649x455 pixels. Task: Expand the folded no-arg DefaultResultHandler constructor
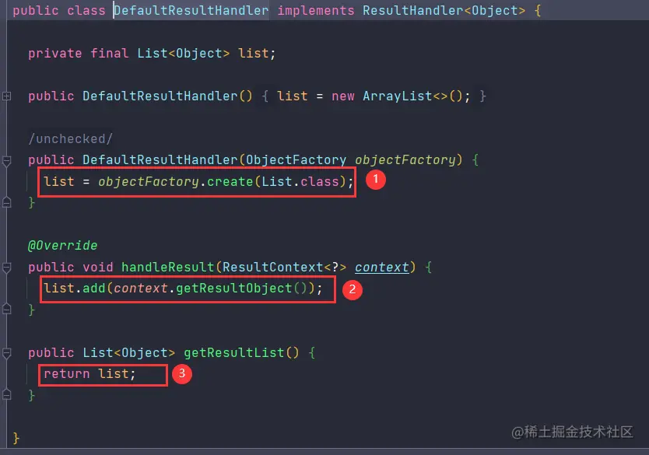coord(6,96)
